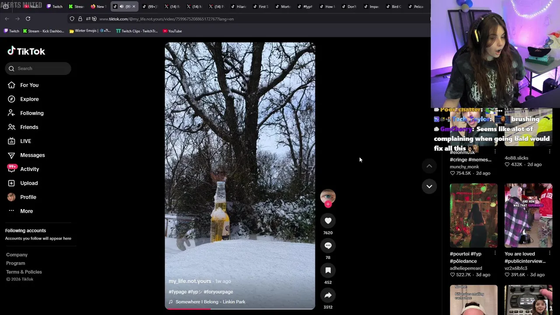Bookmark the video to favorites
The image size is (560, 315).
[x=328, y=270]
